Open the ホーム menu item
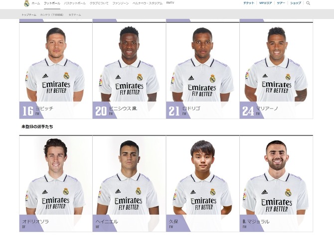334x235 pixels. click(x=35, y=3)
